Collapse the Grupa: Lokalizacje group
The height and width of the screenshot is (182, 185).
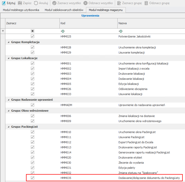click(x=8, y=58)
